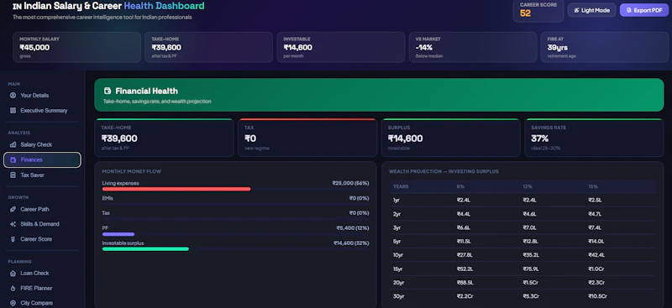
Task: Click the ₹7.4L cell in 3yr row
Action: click(595, 227)
